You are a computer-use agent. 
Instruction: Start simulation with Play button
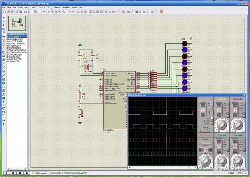[7, 173]
